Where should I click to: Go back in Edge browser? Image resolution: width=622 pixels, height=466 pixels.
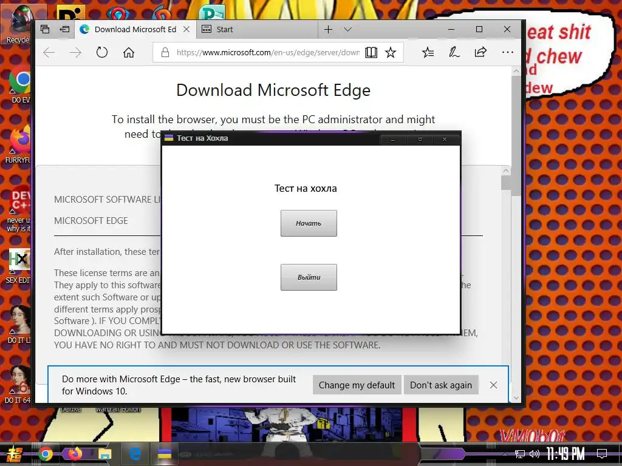pos(49,52)
